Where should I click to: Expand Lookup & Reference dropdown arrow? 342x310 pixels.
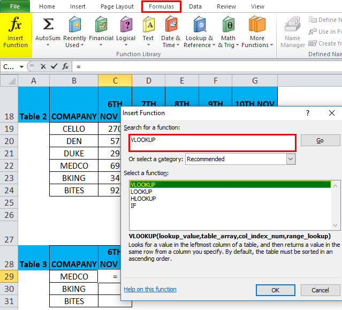pos(214,45)
